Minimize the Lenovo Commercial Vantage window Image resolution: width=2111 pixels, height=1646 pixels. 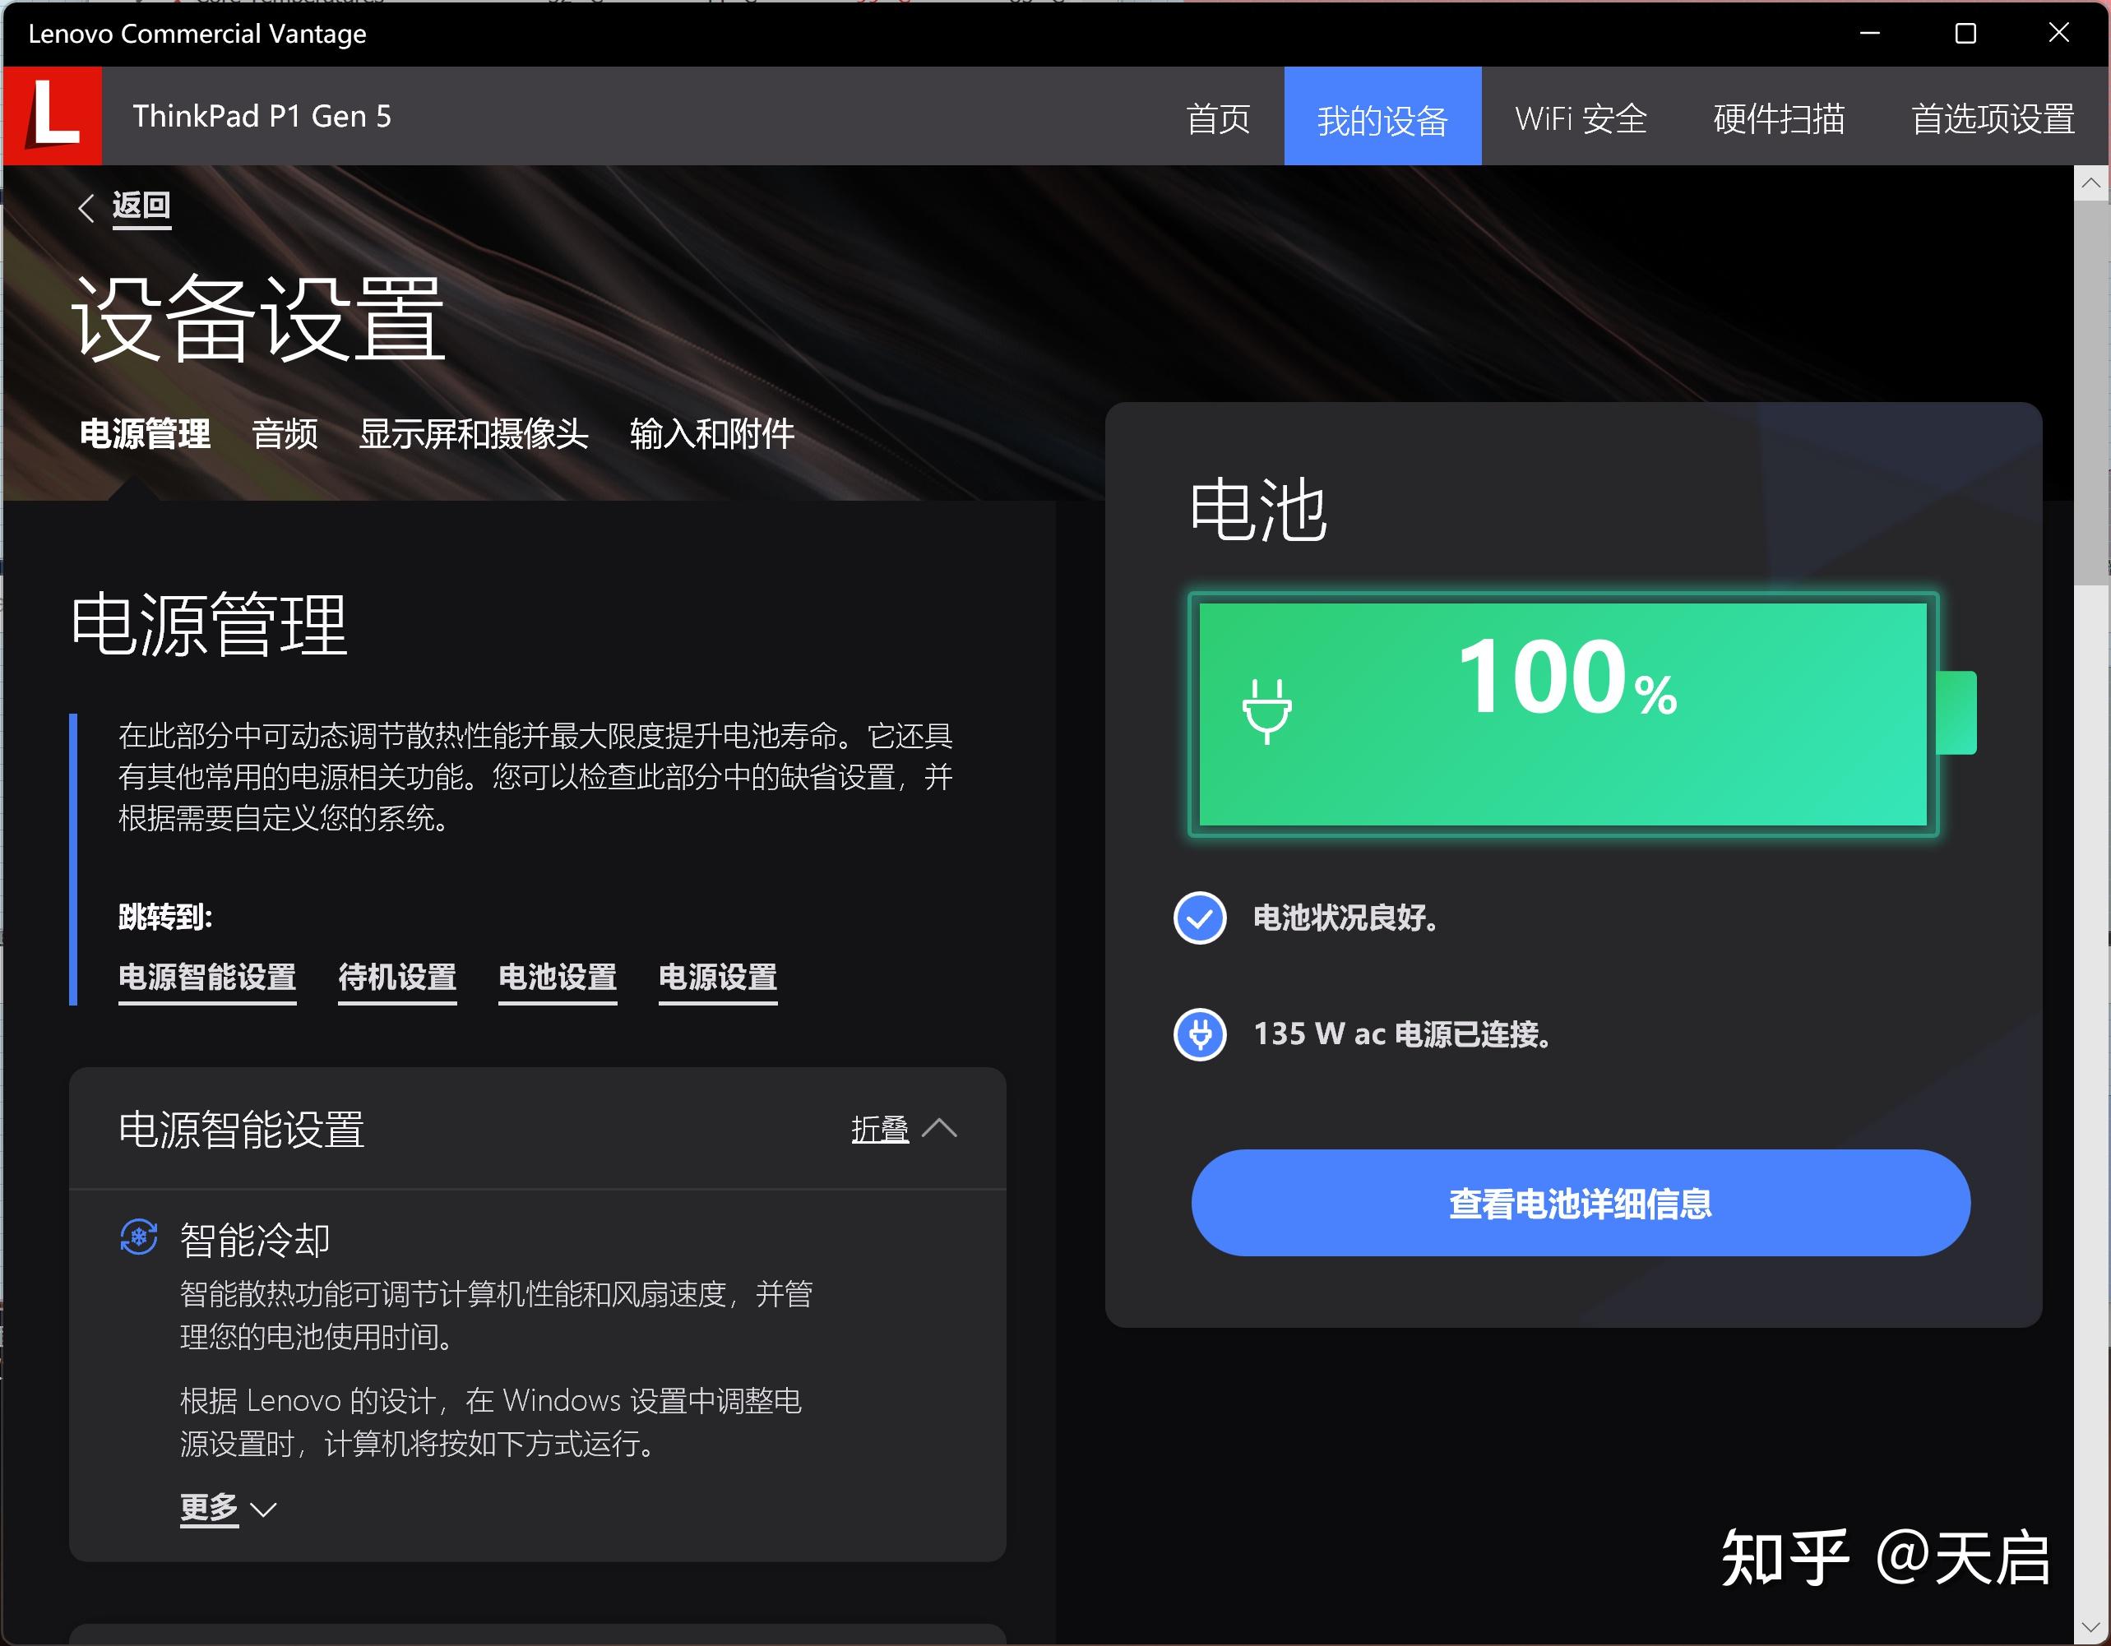(1870, 34)
